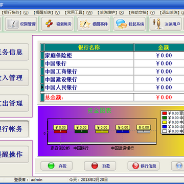Click the red total amount ¥0.00
Screen dimensions: 184x184
tap(164, 97)
